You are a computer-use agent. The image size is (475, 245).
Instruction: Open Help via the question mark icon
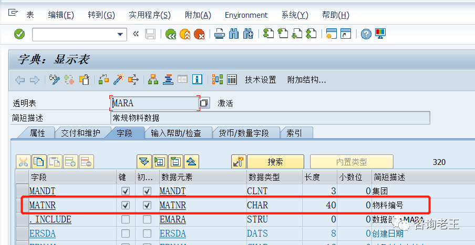pyautogui.click(x=366, y=35)
